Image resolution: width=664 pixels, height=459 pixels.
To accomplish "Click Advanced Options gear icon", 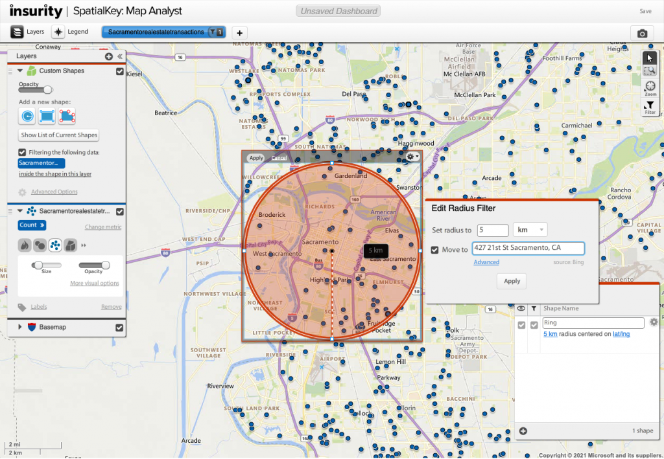I will click(23, 192).
